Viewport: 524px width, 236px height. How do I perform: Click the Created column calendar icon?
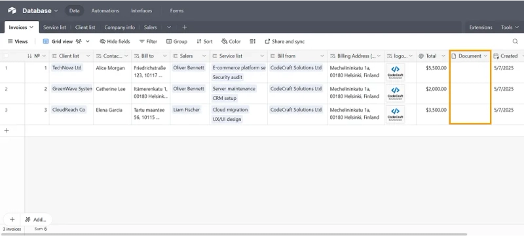(x=496, y=56)
